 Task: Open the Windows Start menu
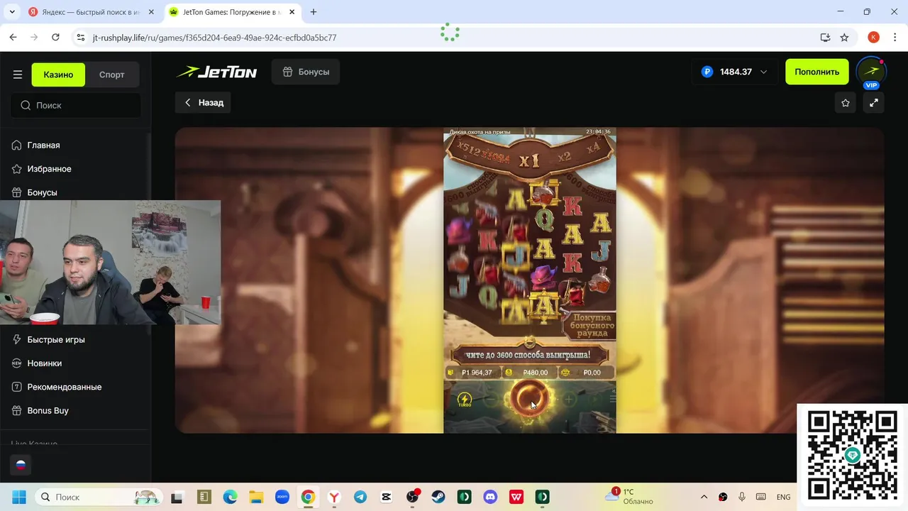[18, 497]
